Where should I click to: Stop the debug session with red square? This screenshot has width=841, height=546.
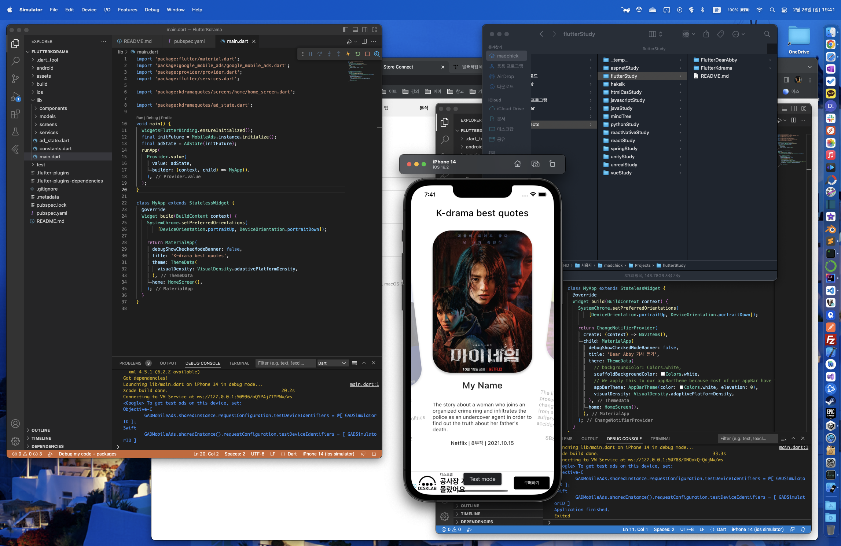(367, 54)
